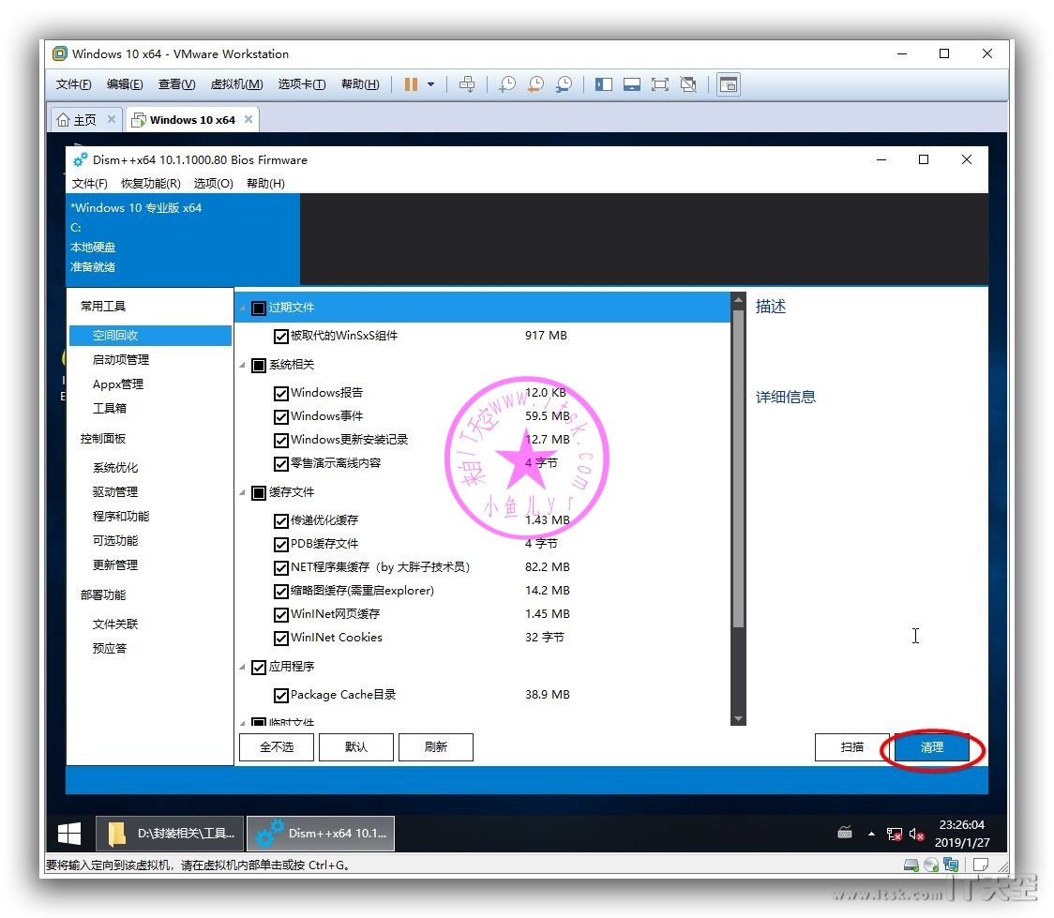Uncheck NET程序集缓存 checkbox

(x=281, y=567)
